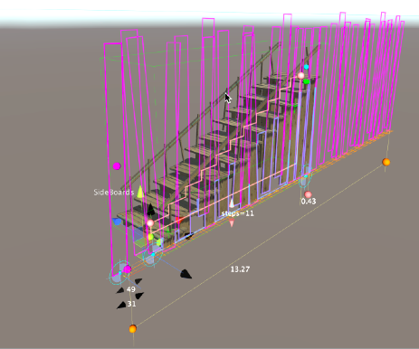Click the black arrow left of the 31 label

121,306
